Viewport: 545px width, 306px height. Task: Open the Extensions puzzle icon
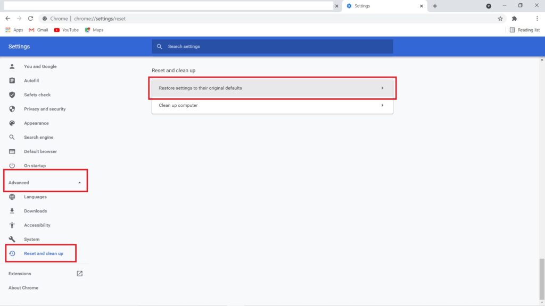point(515,19)
